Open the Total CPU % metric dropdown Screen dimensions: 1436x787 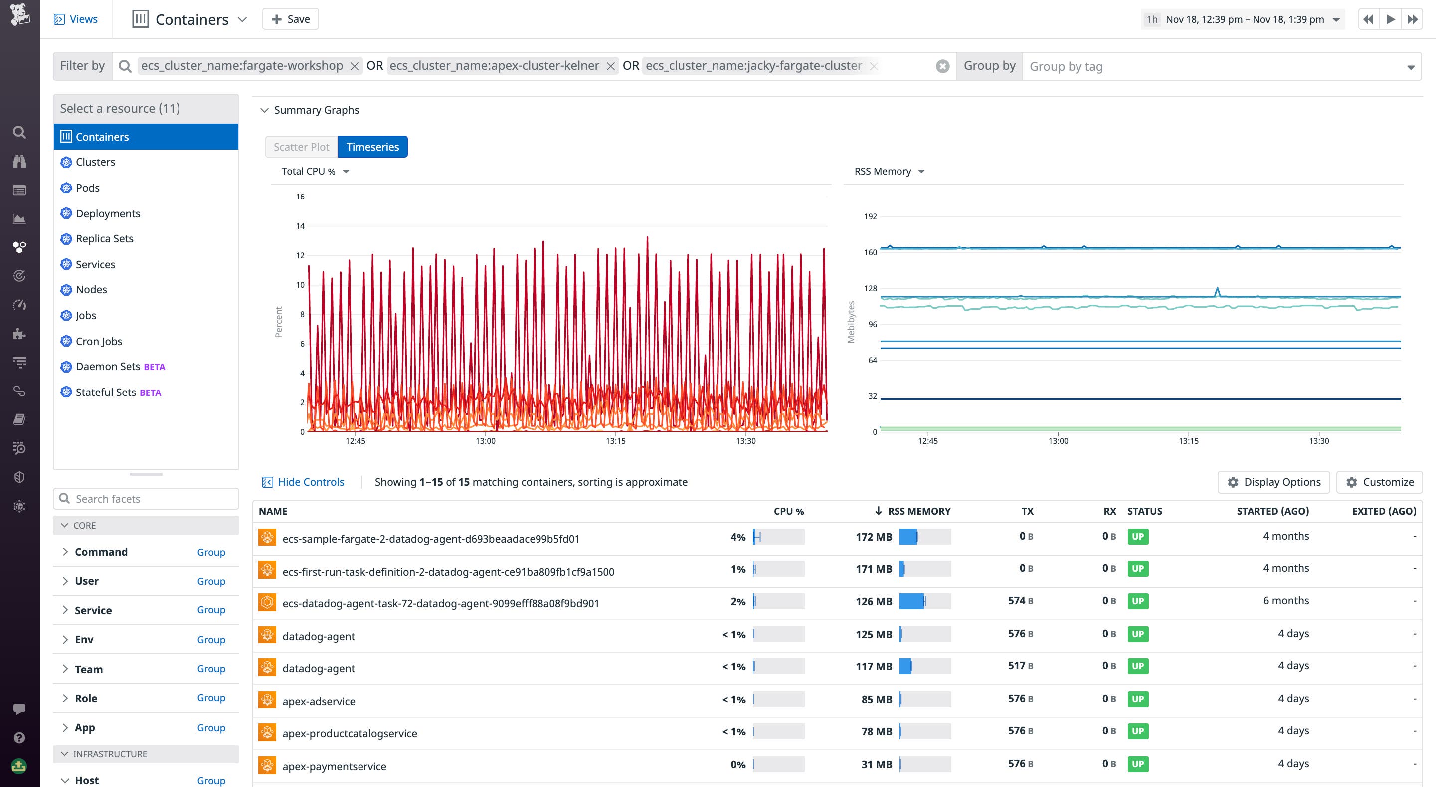(314, 171)
